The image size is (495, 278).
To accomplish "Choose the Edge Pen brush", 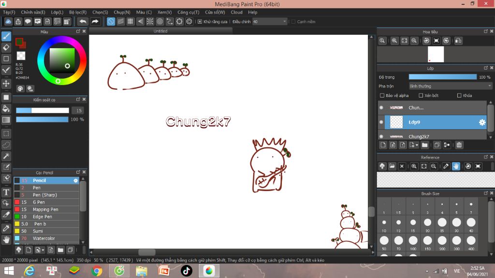I will pos(46,217).
